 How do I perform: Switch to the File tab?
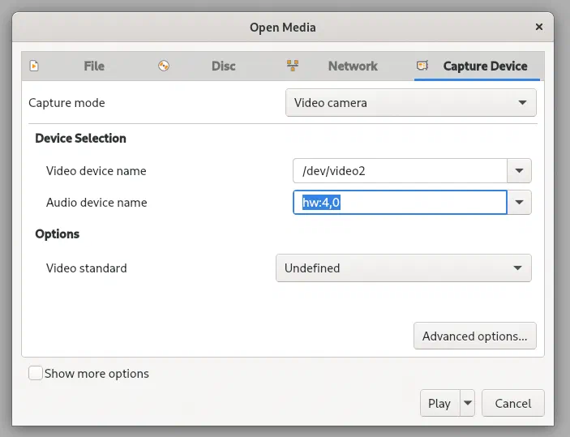coord(94,66)
